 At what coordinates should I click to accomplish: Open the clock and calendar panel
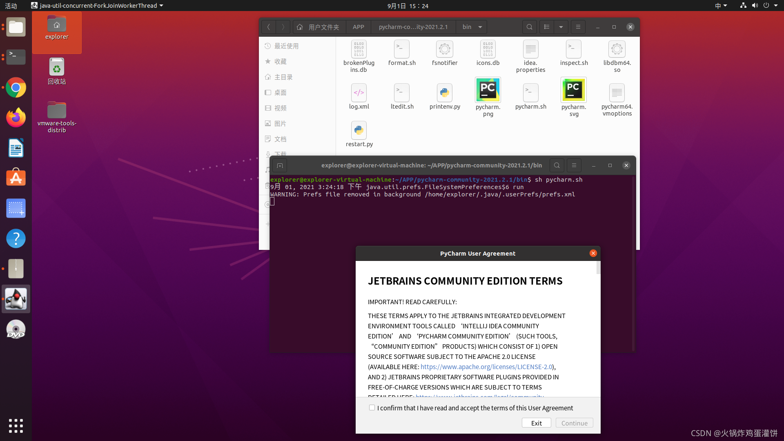click(x=408, y=6)
